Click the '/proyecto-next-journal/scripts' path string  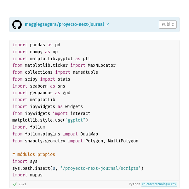pyautogui.click(x=100, y=168)
